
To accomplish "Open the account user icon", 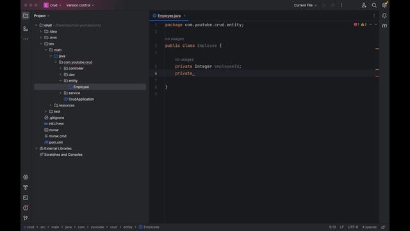I will tap(364, 5).
